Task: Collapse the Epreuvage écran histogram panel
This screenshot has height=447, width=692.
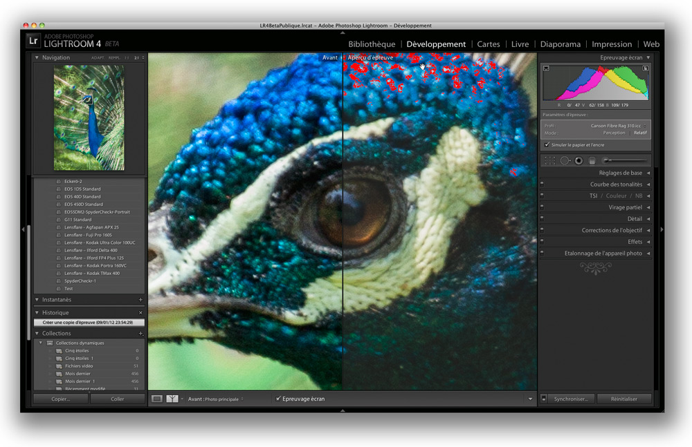Action: [648, 58]
